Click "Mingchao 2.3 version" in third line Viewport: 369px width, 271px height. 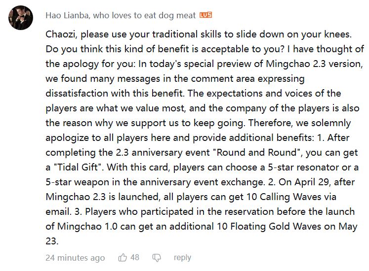314,64
